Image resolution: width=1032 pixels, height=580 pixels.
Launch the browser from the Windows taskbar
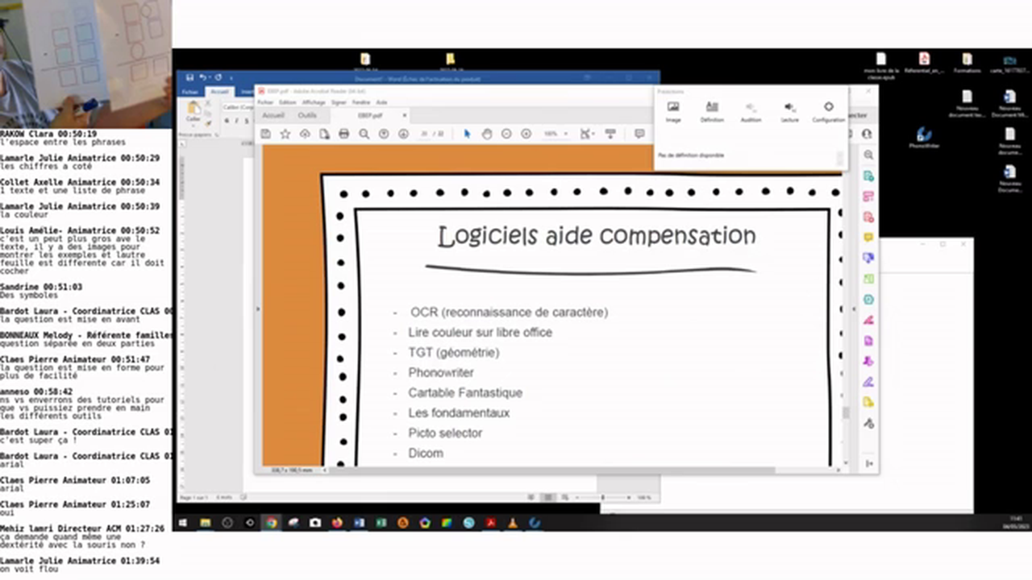click(271, 523)
